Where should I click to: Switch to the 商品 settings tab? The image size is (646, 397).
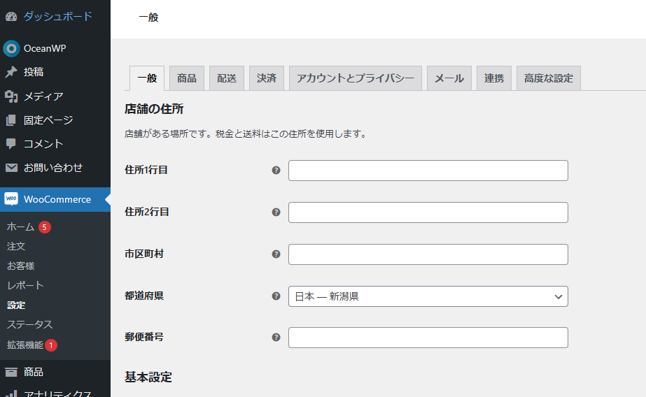[187, 78]
